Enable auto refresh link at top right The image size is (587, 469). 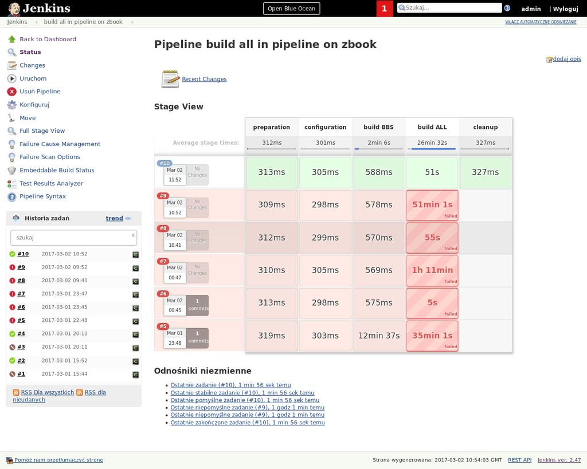(x=541, y=22)
